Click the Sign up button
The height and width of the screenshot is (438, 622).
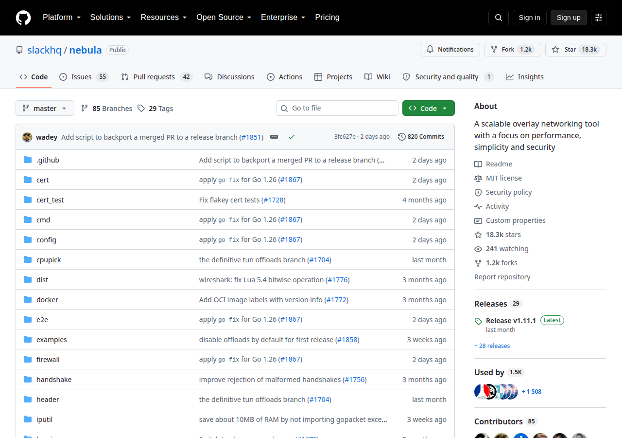pos(569,18)
